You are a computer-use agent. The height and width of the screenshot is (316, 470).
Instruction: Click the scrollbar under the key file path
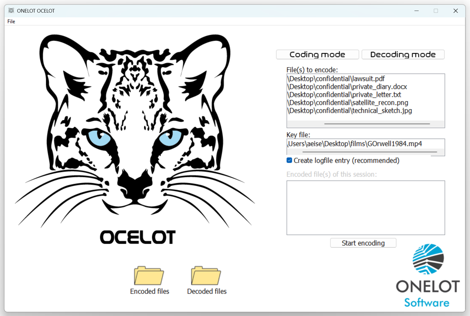369,152
